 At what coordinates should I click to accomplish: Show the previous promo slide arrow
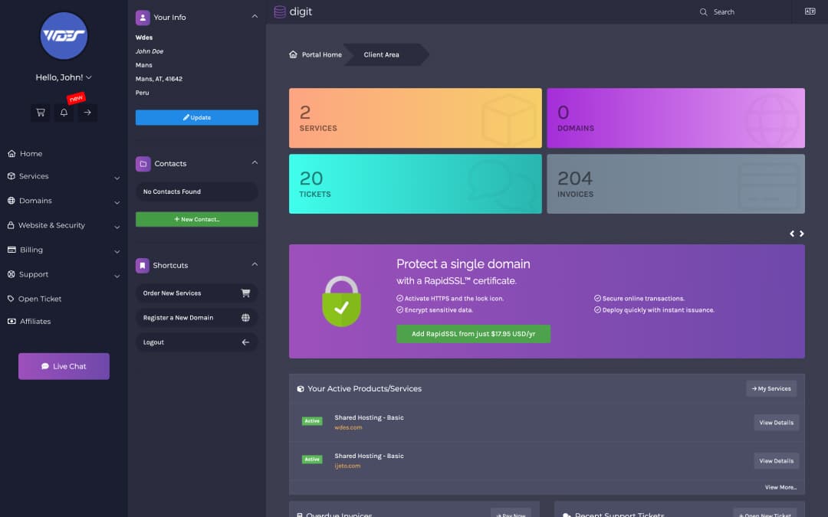click(792, 234)
